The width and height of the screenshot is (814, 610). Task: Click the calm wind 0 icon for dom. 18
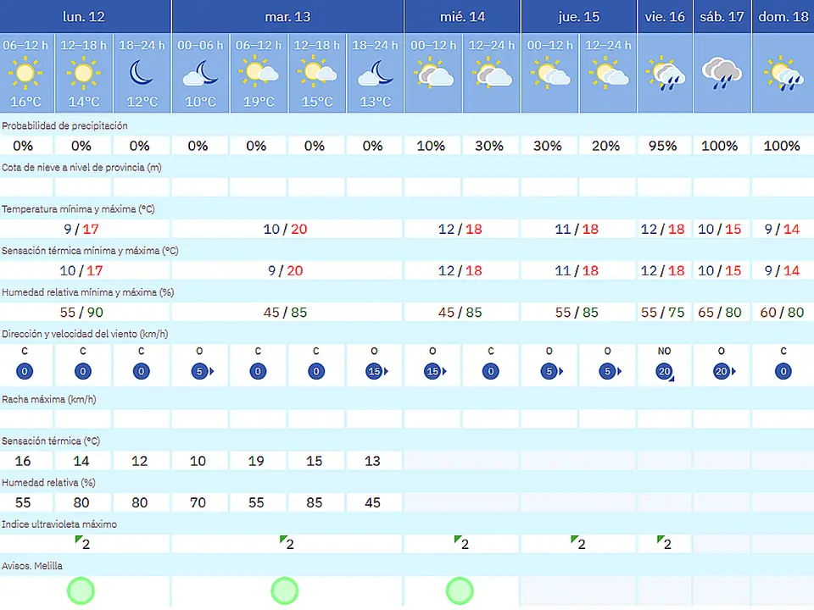[783, 371]
